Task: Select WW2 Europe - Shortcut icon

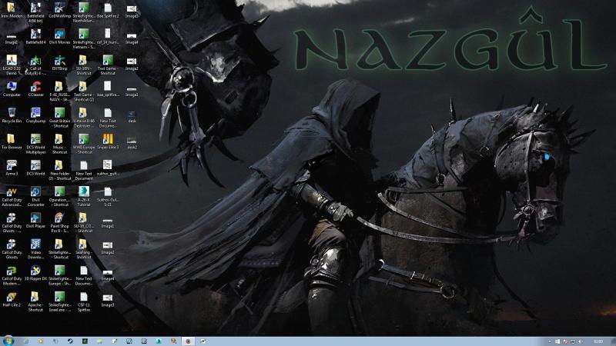Action: 84,144
